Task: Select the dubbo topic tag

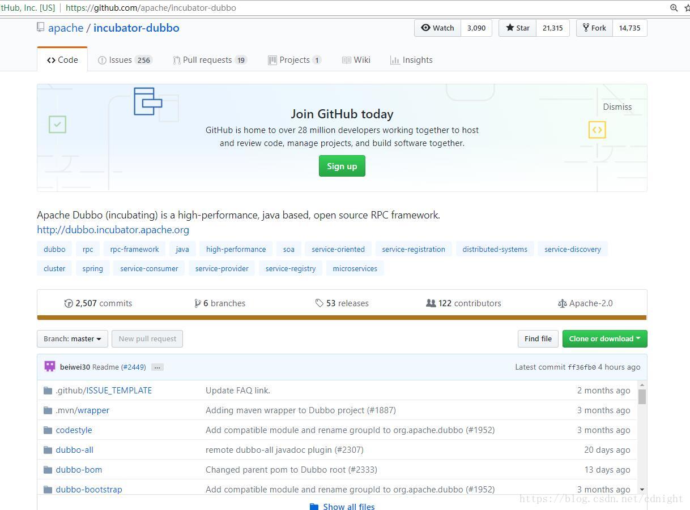Action: click(x=54, y=249)
